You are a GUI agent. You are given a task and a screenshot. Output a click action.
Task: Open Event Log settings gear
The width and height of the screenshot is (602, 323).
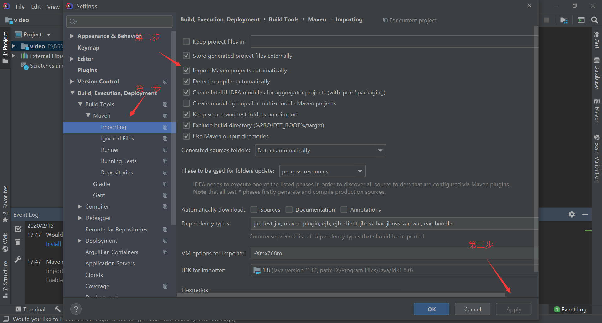pos(572,214)
